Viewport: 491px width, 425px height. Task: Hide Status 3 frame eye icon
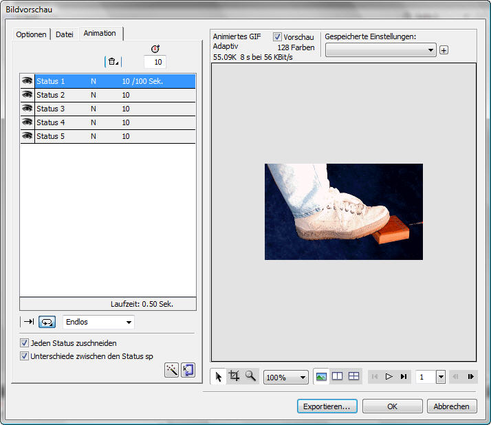coord(28,109)
